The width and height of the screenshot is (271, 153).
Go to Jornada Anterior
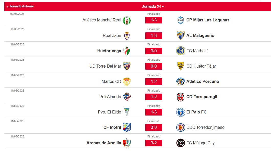pyautogui.click(x=20, y=6)
